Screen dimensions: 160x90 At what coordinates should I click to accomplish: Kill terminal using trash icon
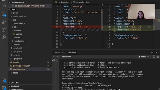coord(158,57)
